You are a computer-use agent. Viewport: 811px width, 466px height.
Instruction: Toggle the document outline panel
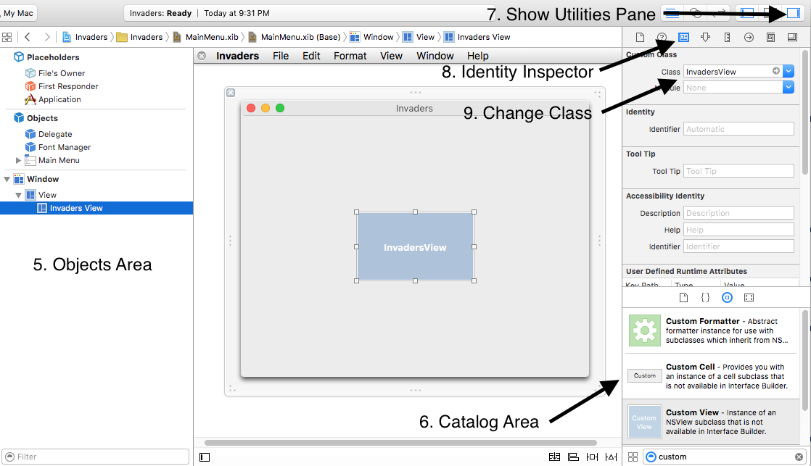point(205,457)
